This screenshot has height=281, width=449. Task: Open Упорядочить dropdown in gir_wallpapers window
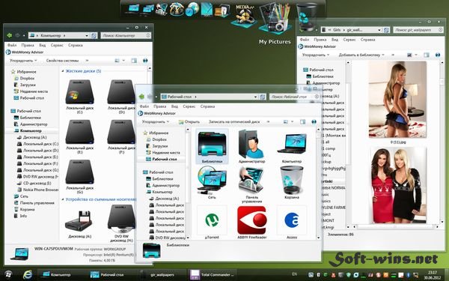coord(316,55)
